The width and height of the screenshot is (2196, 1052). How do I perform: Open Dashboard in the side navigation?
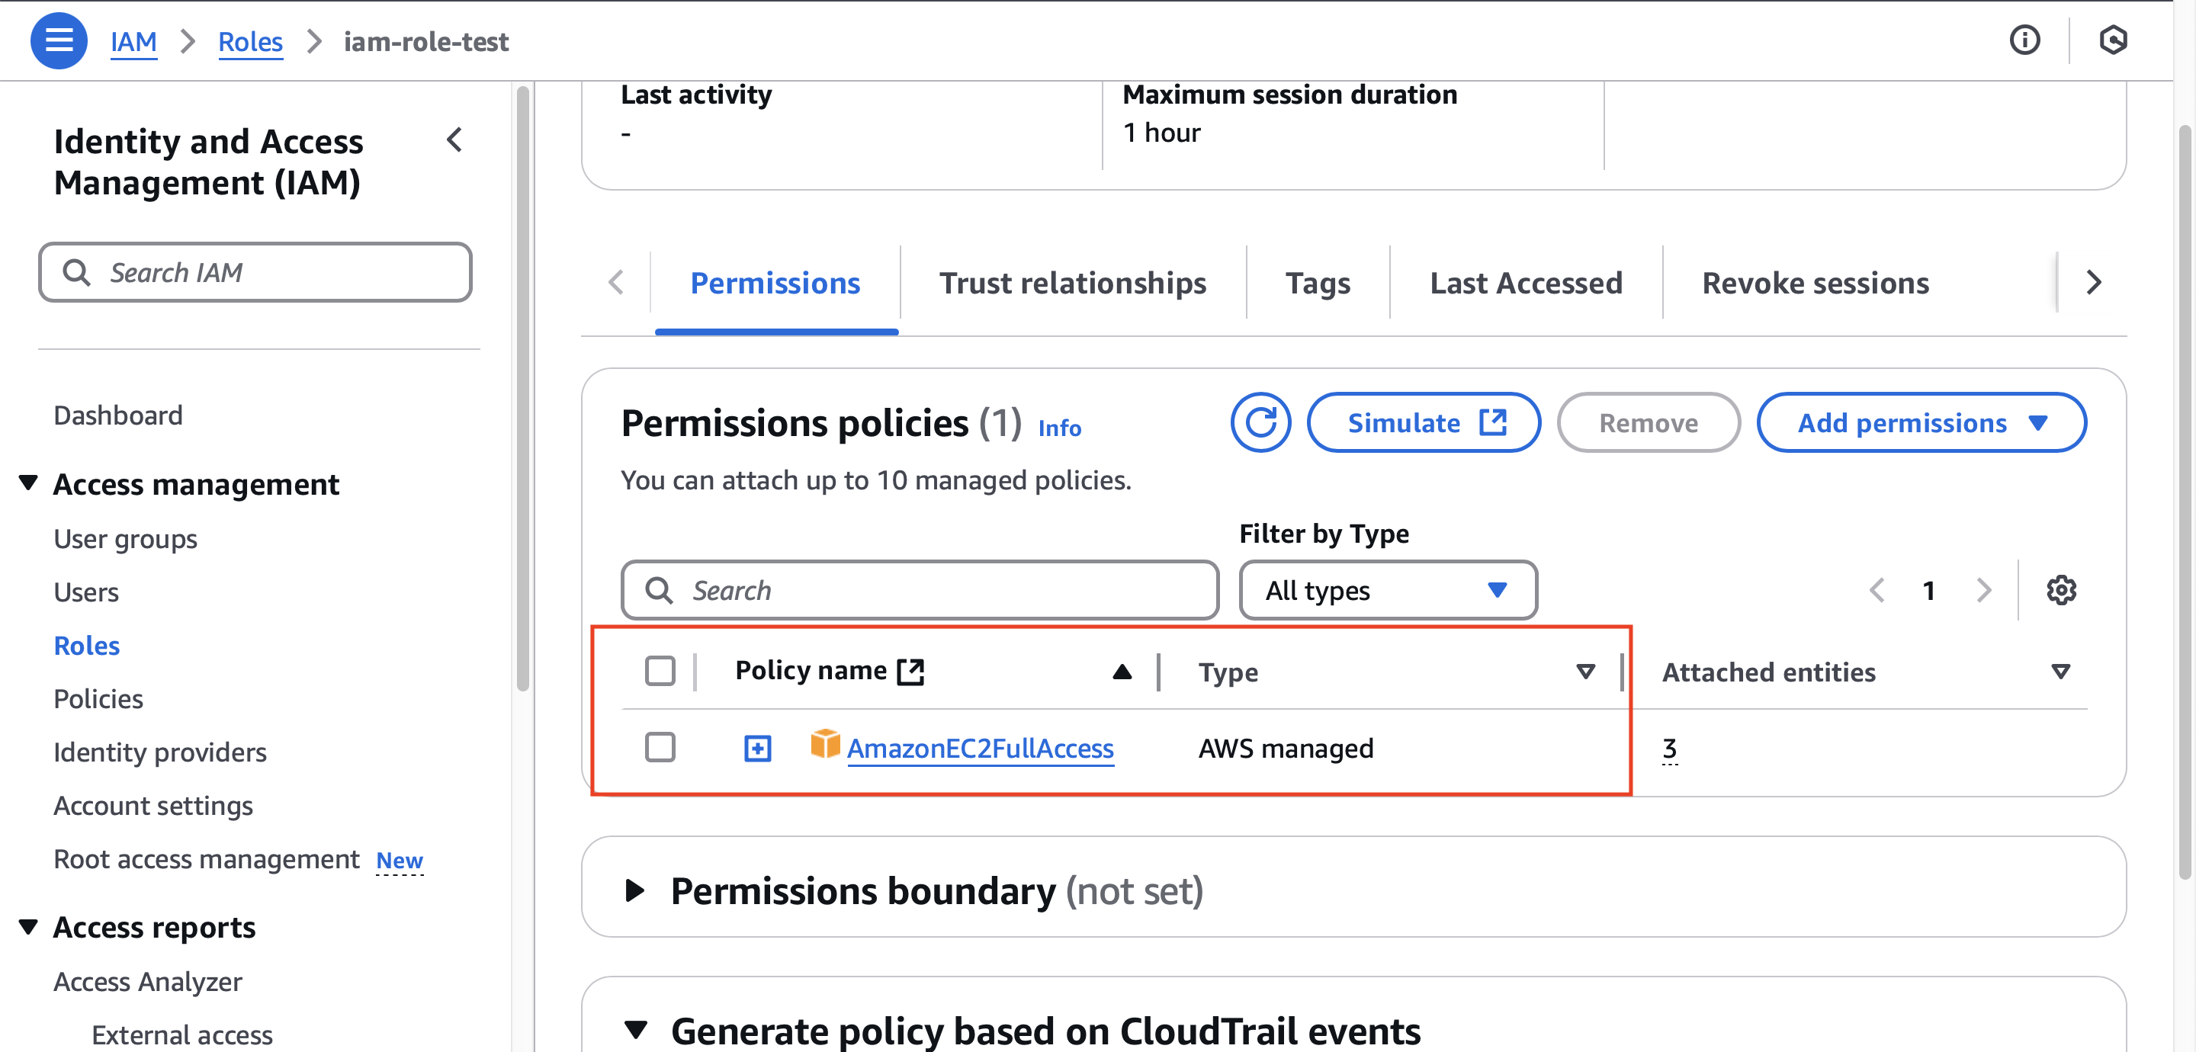click(x=117, y=415)
